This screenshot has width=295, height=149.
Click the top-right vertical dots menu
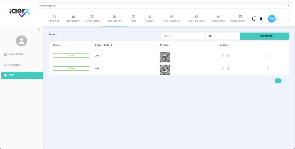click(x=289, y=19)
